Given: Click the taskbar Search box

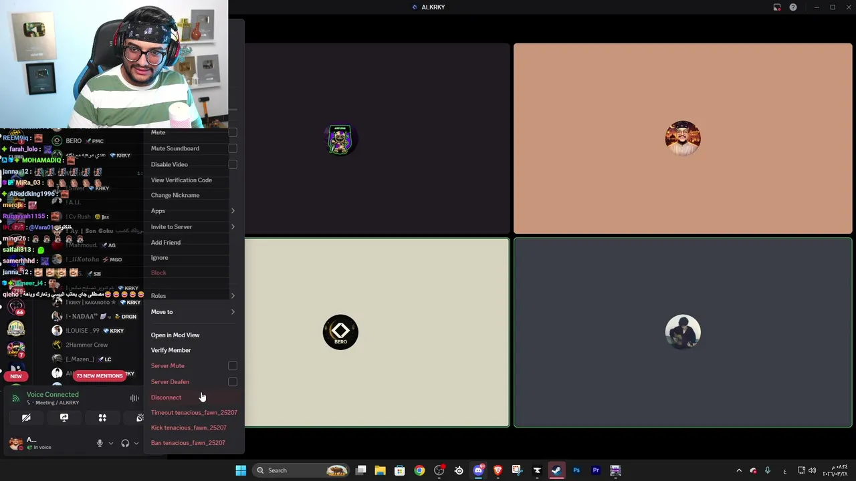Looking at the screenshot, I should coord(301,470).
